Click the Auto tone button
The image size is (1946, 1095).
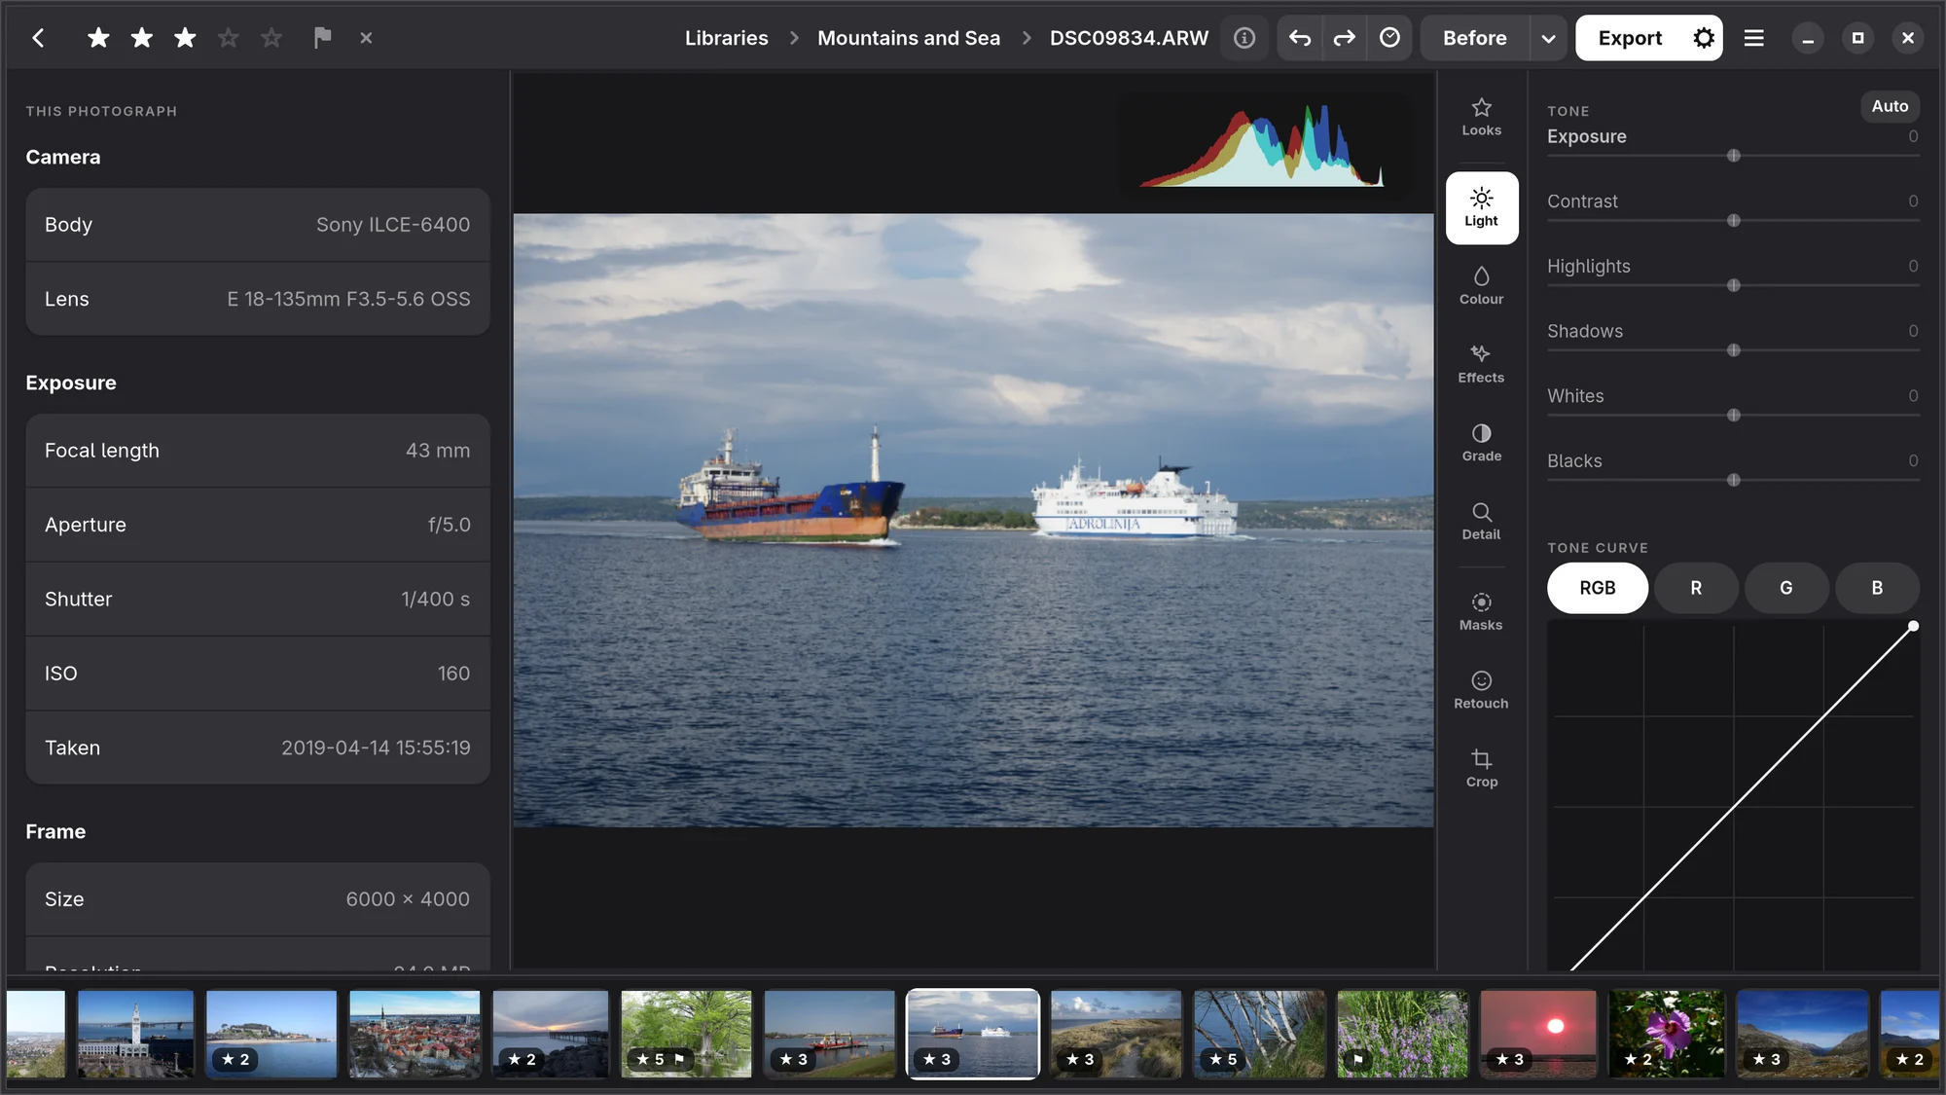1890,106
